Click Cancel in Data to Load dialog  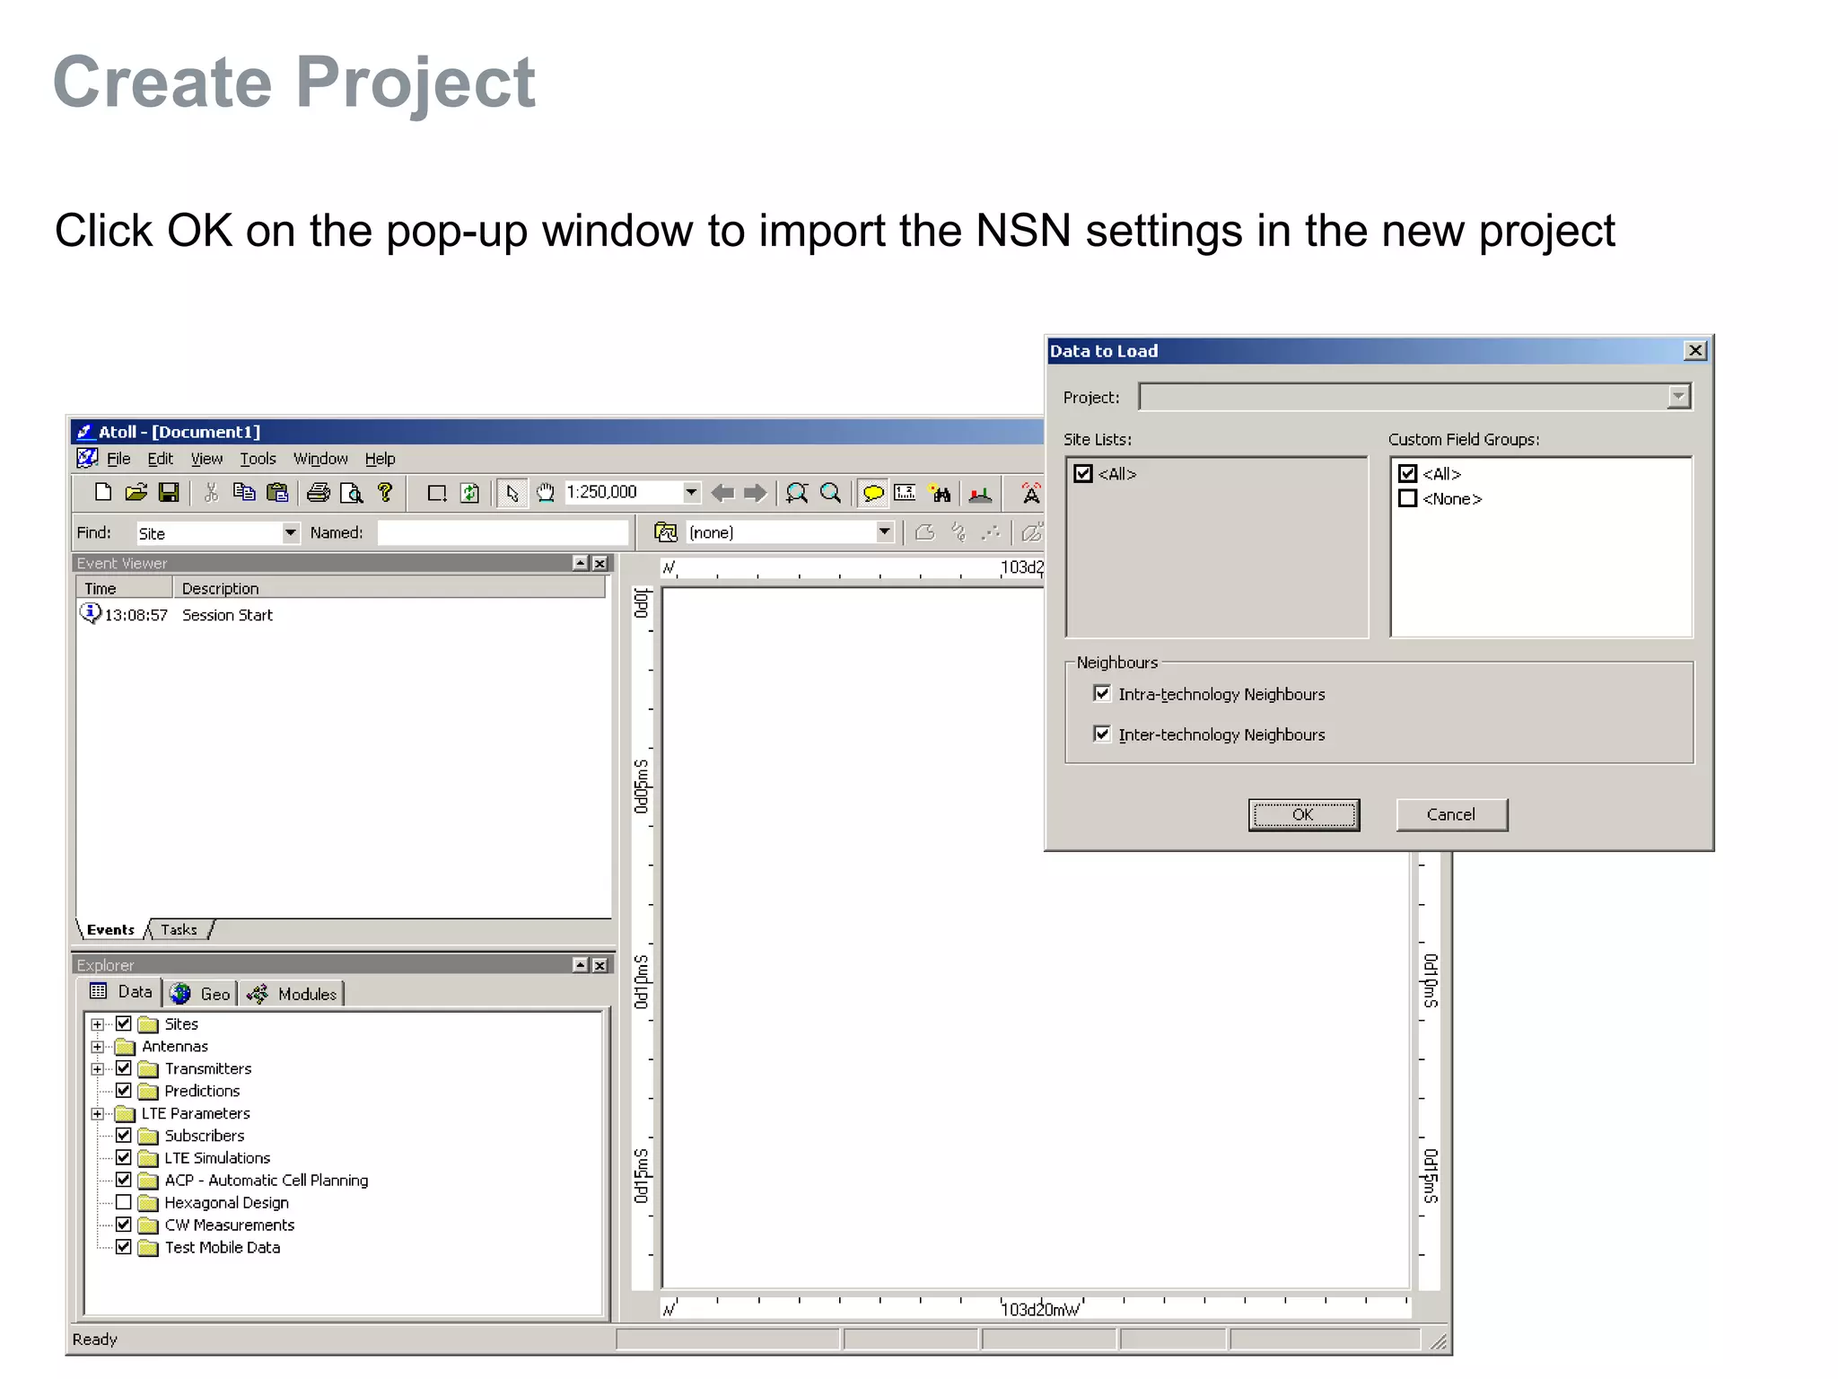1450,814
